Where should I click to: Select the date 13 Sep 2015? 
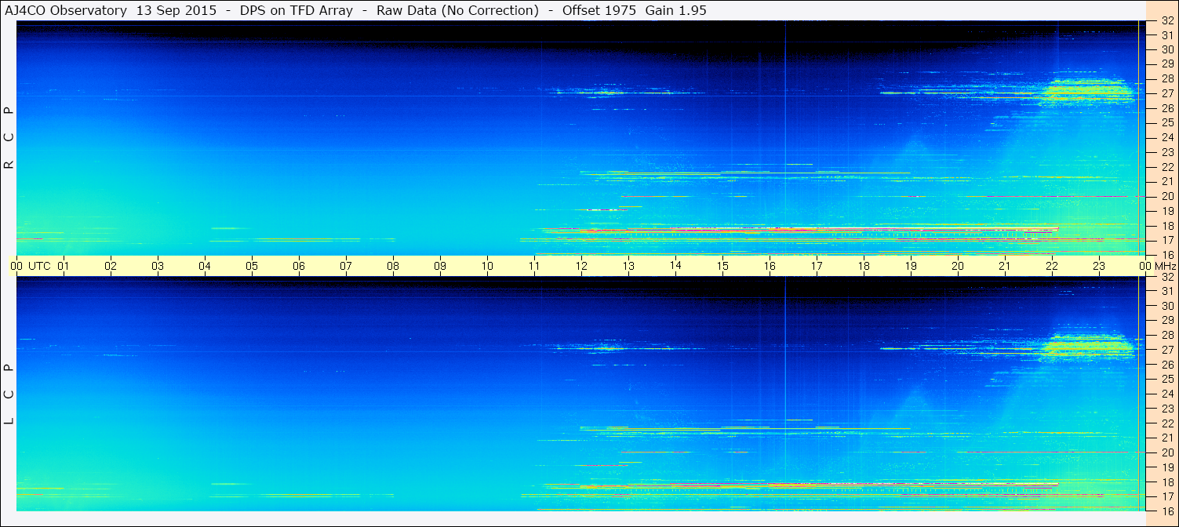176,10
